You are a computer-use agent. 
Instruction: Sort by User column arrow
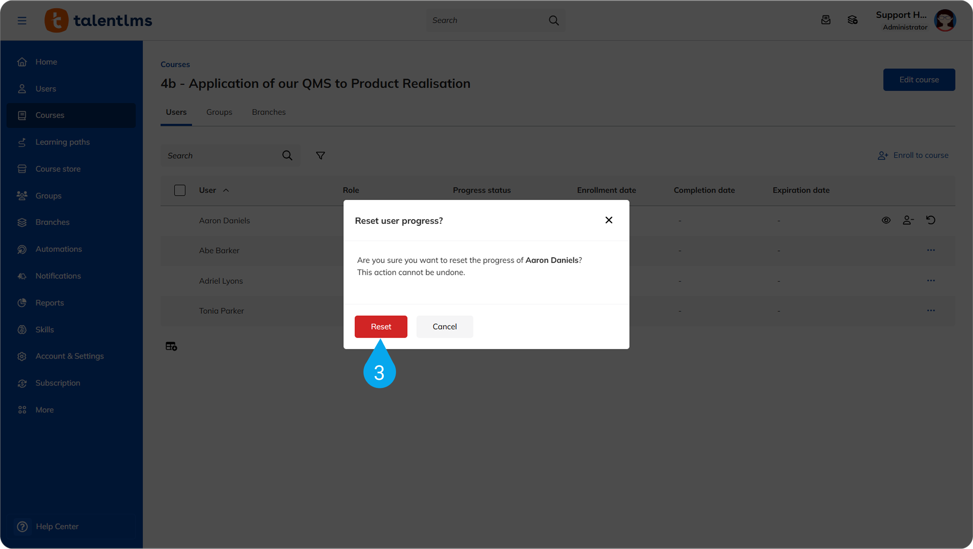tap(226, 190)
